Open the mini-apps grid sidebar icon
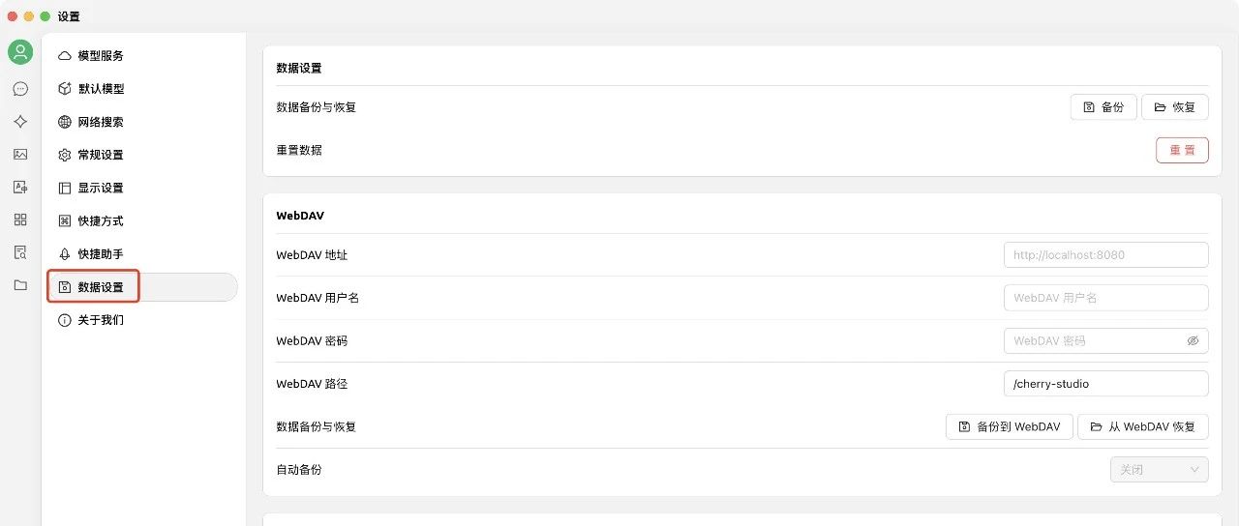1239x526 pixels. (x=20, y=219)
